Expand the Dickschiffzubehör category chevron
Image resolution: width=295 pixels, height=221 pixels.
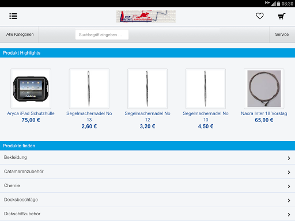click(x=289, y=215)
